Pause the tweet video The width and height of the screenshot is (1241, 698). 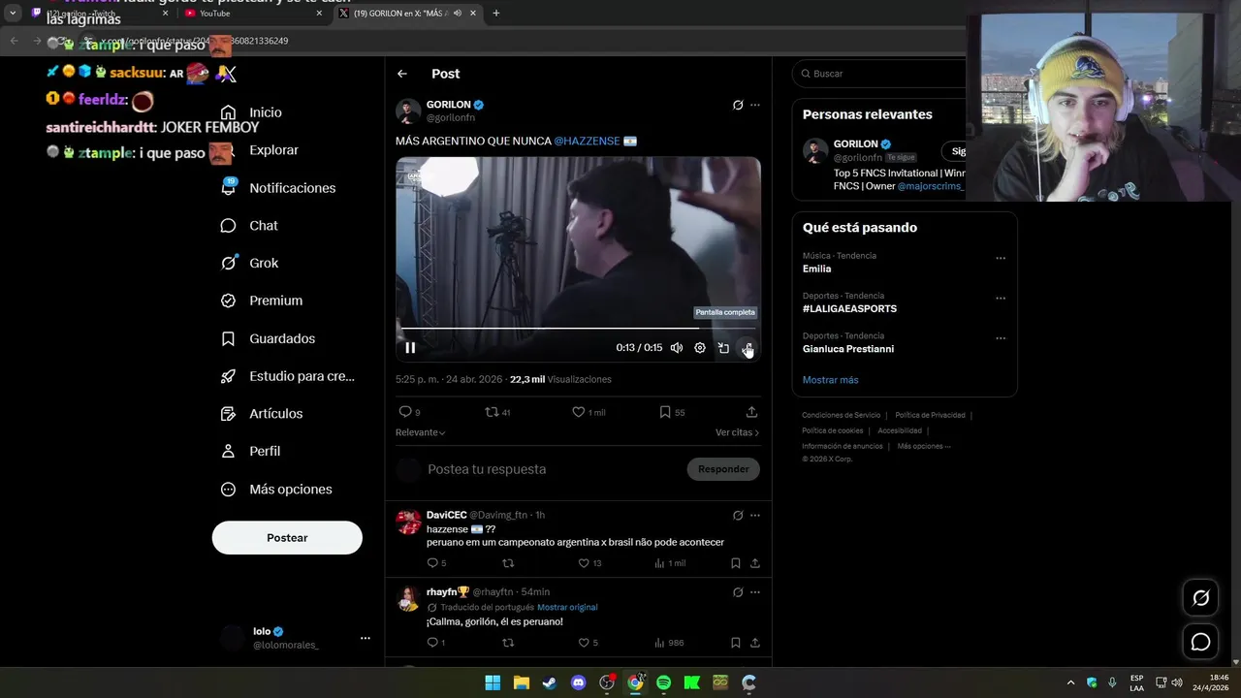click(410, 348)
